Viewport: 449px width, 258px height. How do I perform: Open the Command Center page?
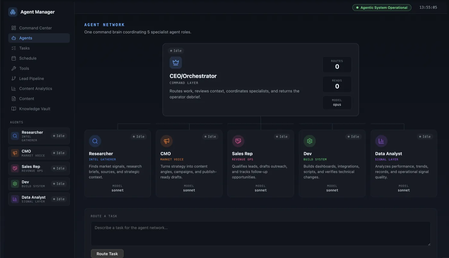(x=39, y=28)
